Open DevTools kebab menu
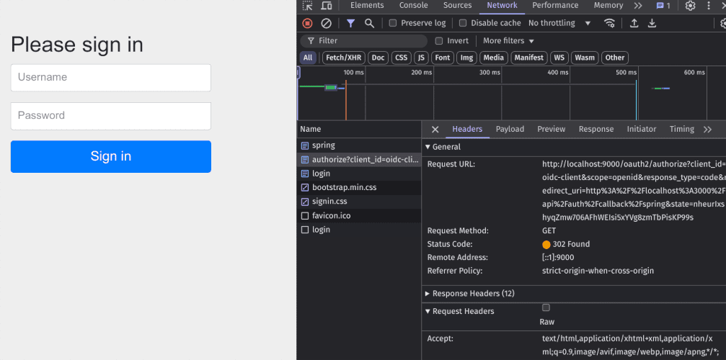 pyautogui.click(x=709, y=6)
